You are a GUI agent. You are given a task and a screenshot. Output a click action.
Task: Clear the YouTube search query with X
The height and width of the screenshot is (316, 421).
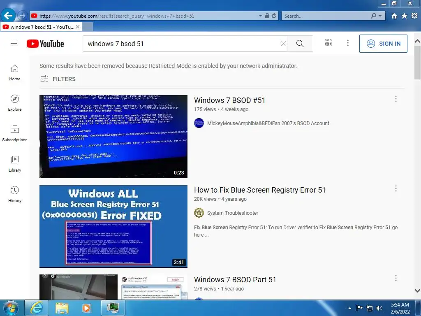[283, 44]
